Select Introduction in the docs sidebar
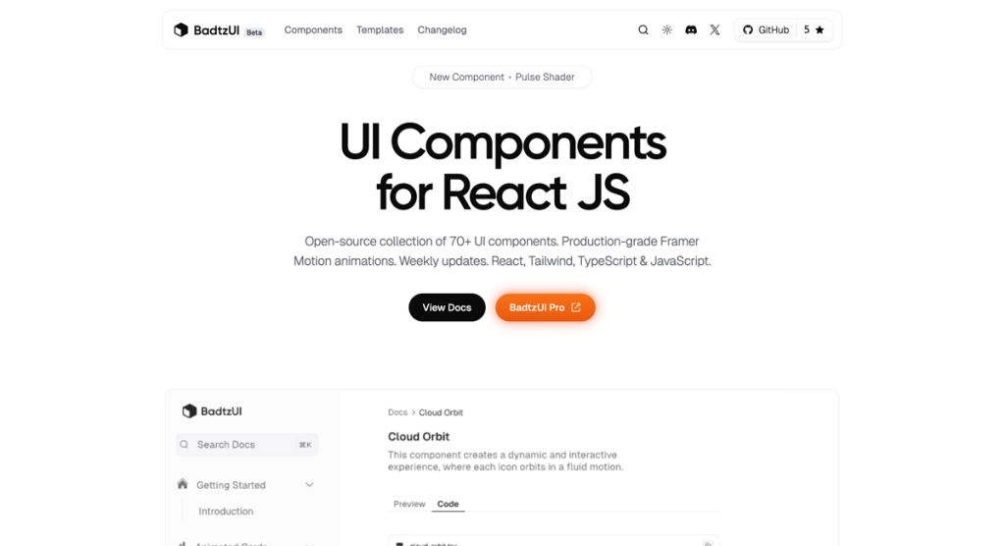 [x=226, y=512]
